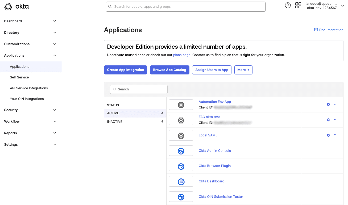This screenshot has height=205, width=348.
Task: Open settings gear for Automation Env App
Action: [328, 104]
